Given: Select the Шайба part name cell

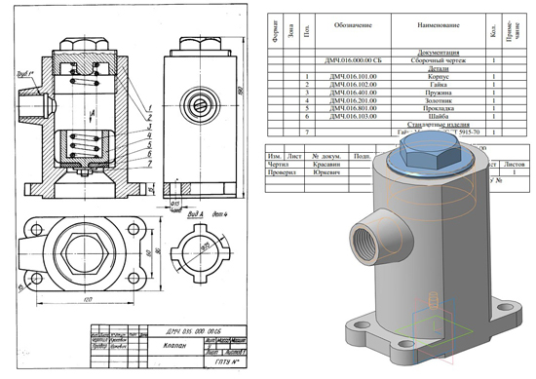Looking at the screenshot, I should [439, 117].
